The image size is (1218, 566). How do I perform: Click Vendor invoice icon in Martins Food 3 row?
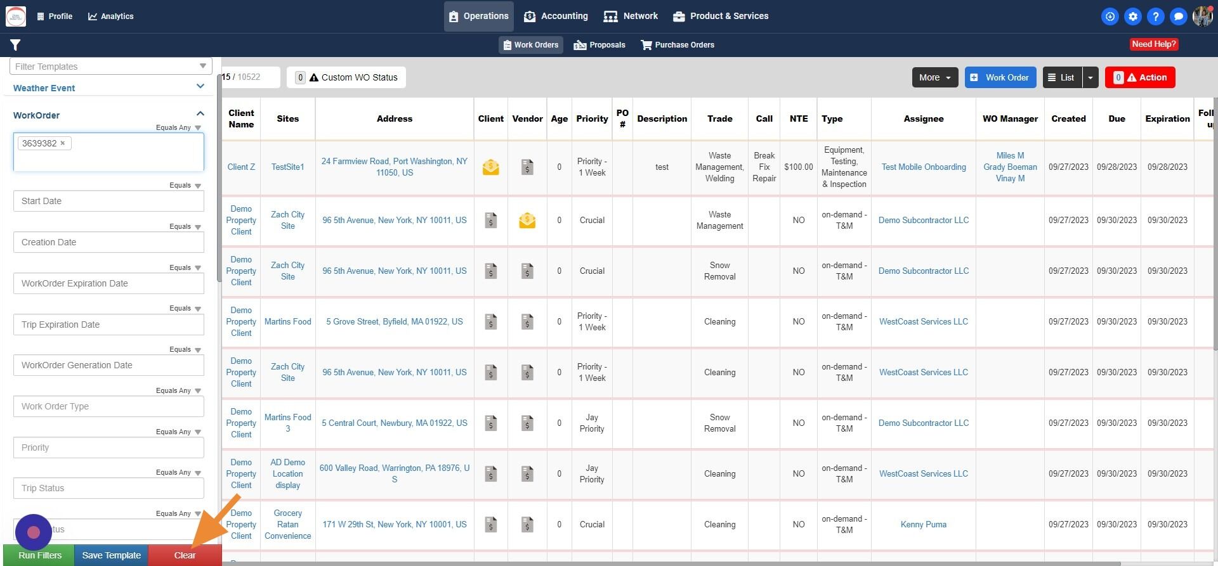527,423
